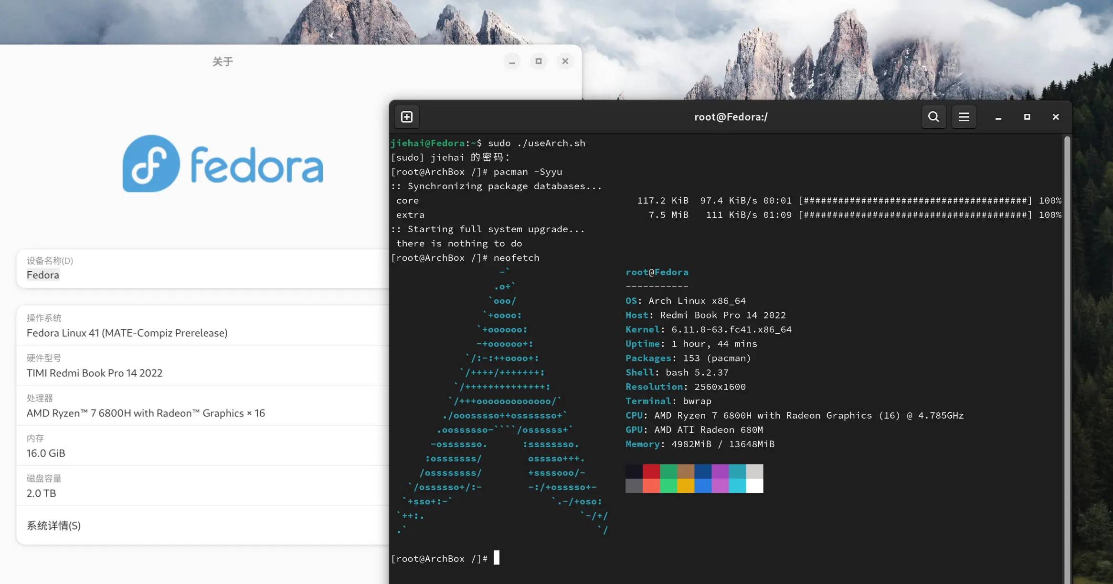Viewport: 1113px width, 584px height.
Task: Maximize the About window
Action: [539, 61]
